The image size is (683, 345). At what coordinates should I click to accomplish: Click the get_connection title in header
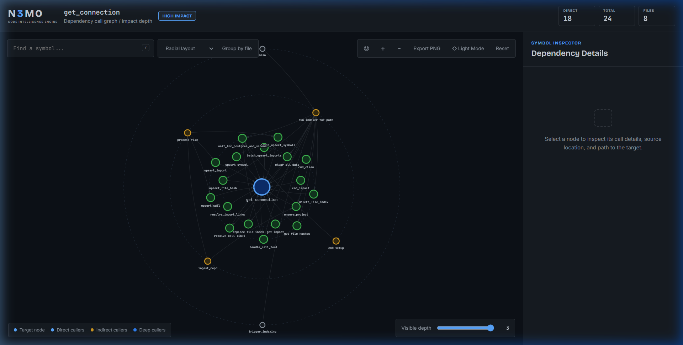92,12
